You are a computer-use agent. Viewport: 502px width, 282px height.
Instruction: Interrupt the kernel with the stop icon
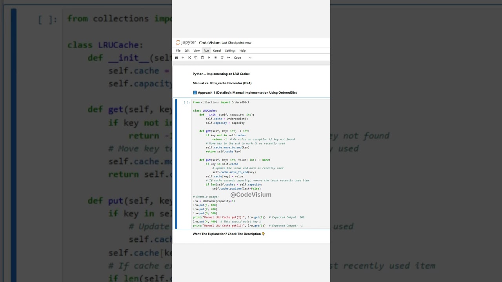pyautogui.click(x=215, y=58)
